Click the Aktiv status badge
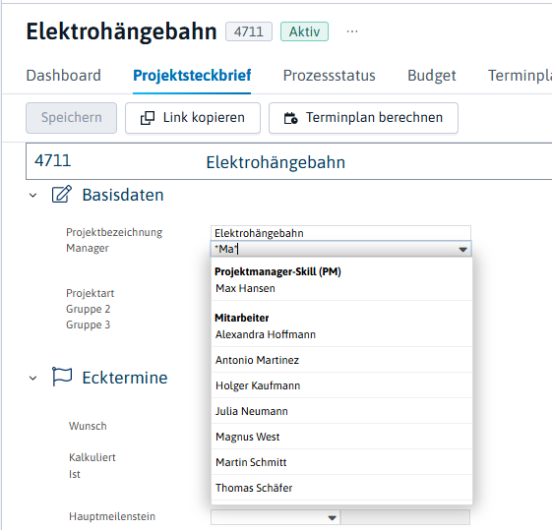The width and height of the screenshot is (552, 530). tap(304, 31)
